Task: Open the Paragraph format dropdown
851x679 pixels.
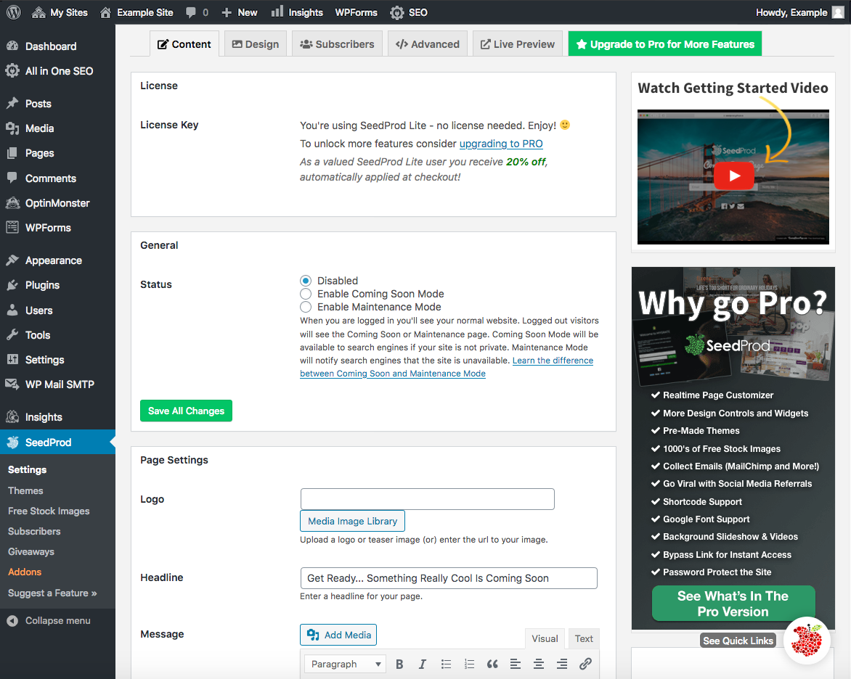Action: (x=345, y=664)
